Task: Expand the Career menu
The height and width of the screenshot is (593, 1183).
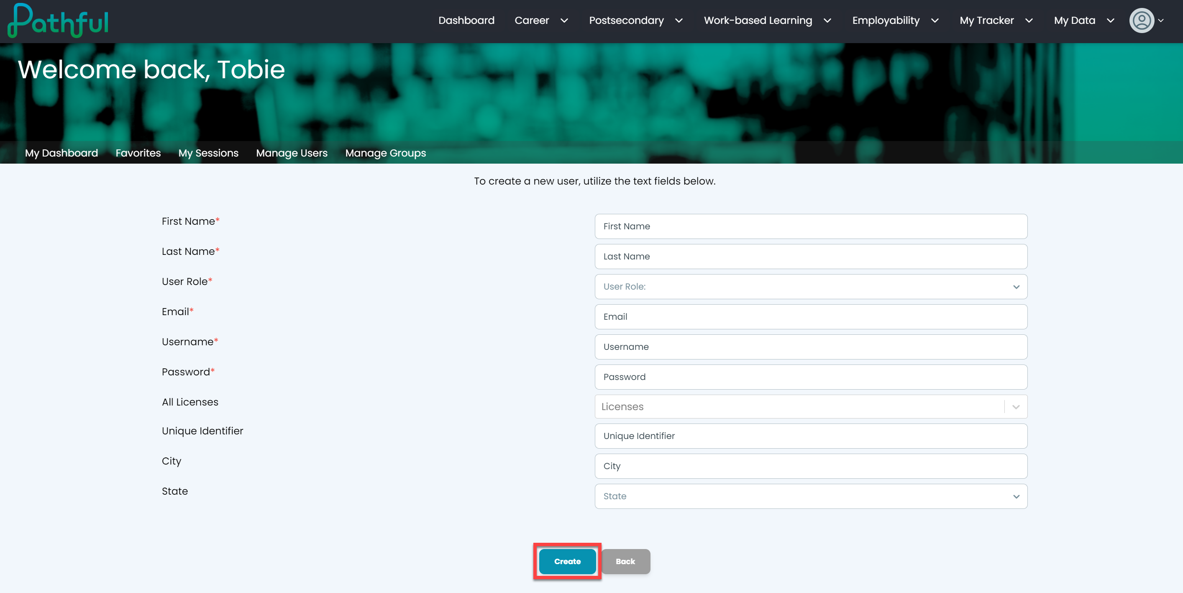Action: pyautogui.click(x=541, y=21)
